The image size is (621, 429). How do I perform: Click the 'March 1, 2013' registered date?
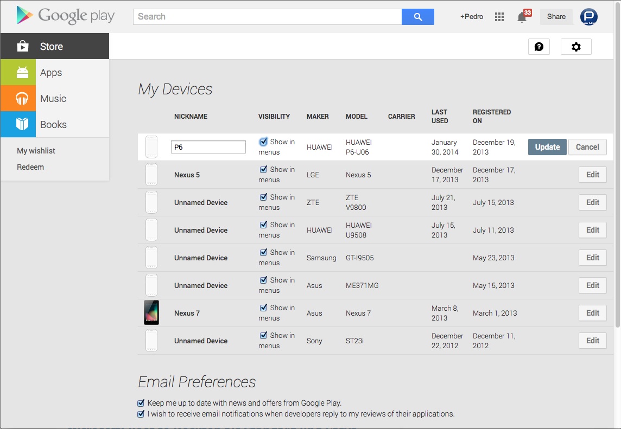[x=495, y=313]
